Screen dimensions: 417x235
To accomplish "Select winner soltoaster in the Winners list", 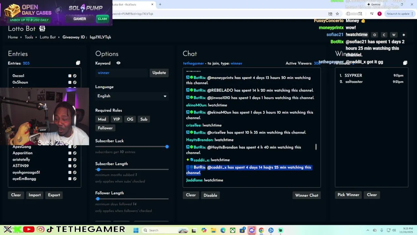I will click(x=354, y=82).
